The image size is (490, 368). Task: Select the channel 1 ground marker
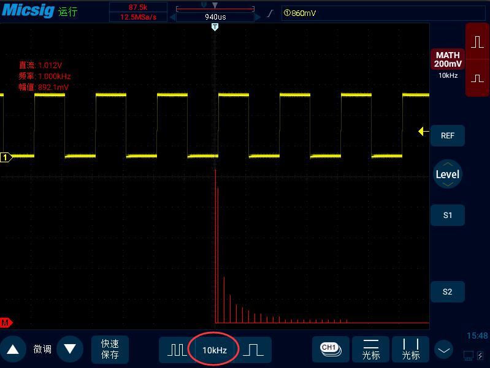coord(6,157)
